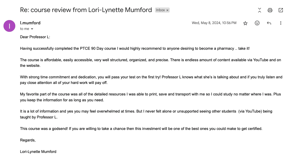
Task: Click the line starting "Having successfully completed"
Action: click(135, 48)
